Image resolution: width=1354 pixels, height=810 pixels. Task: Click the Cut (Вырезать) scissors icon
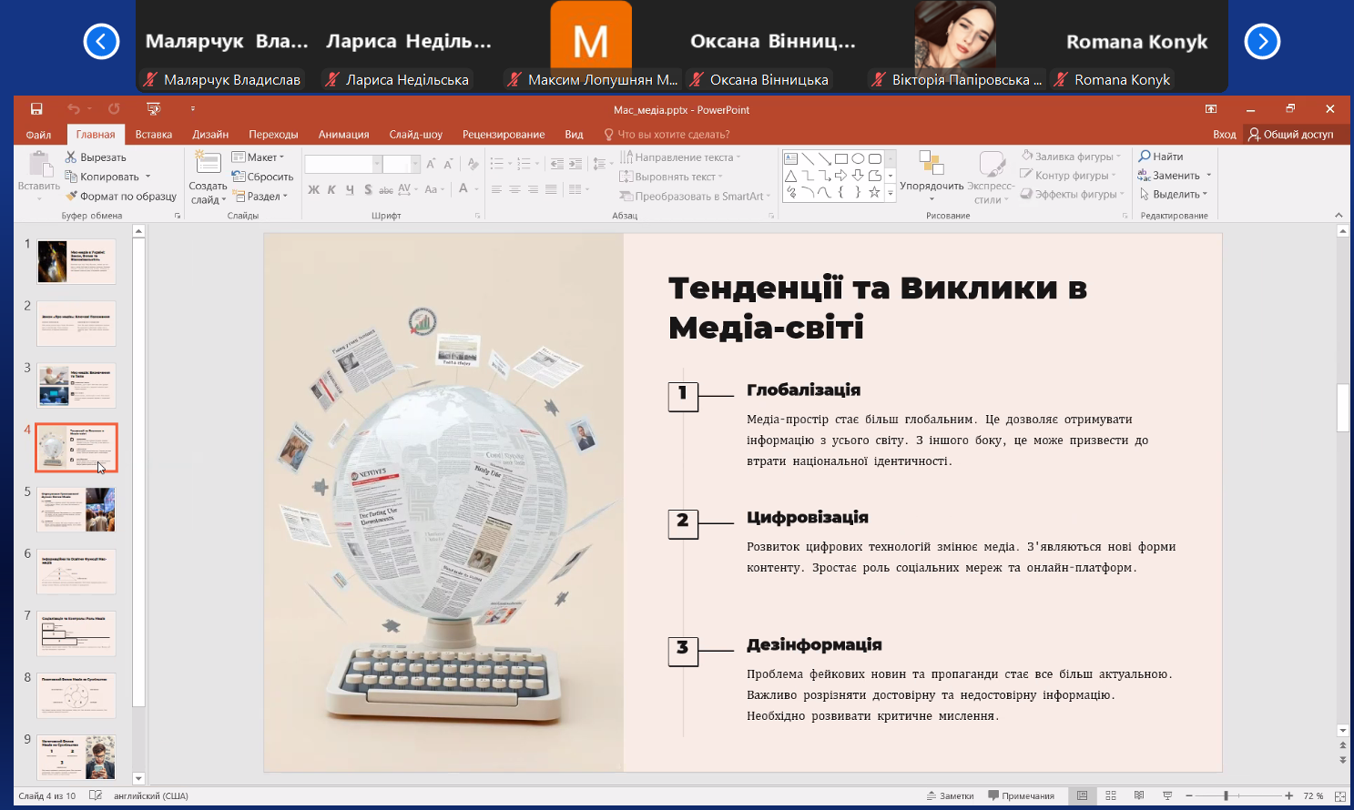pos(71,157)
